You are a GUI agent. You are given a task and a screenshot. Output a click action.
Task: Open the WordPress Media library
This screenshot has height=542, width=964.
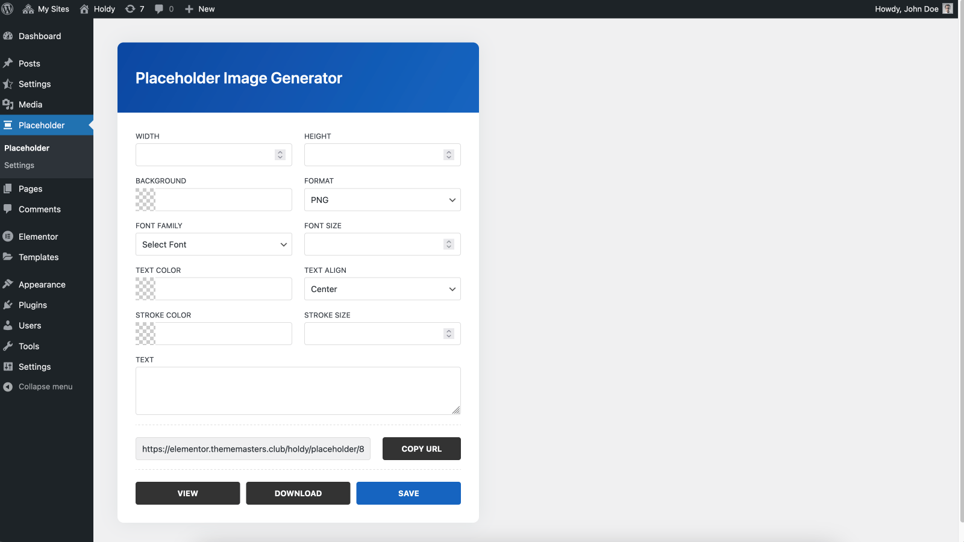click(x=30, y=104)
